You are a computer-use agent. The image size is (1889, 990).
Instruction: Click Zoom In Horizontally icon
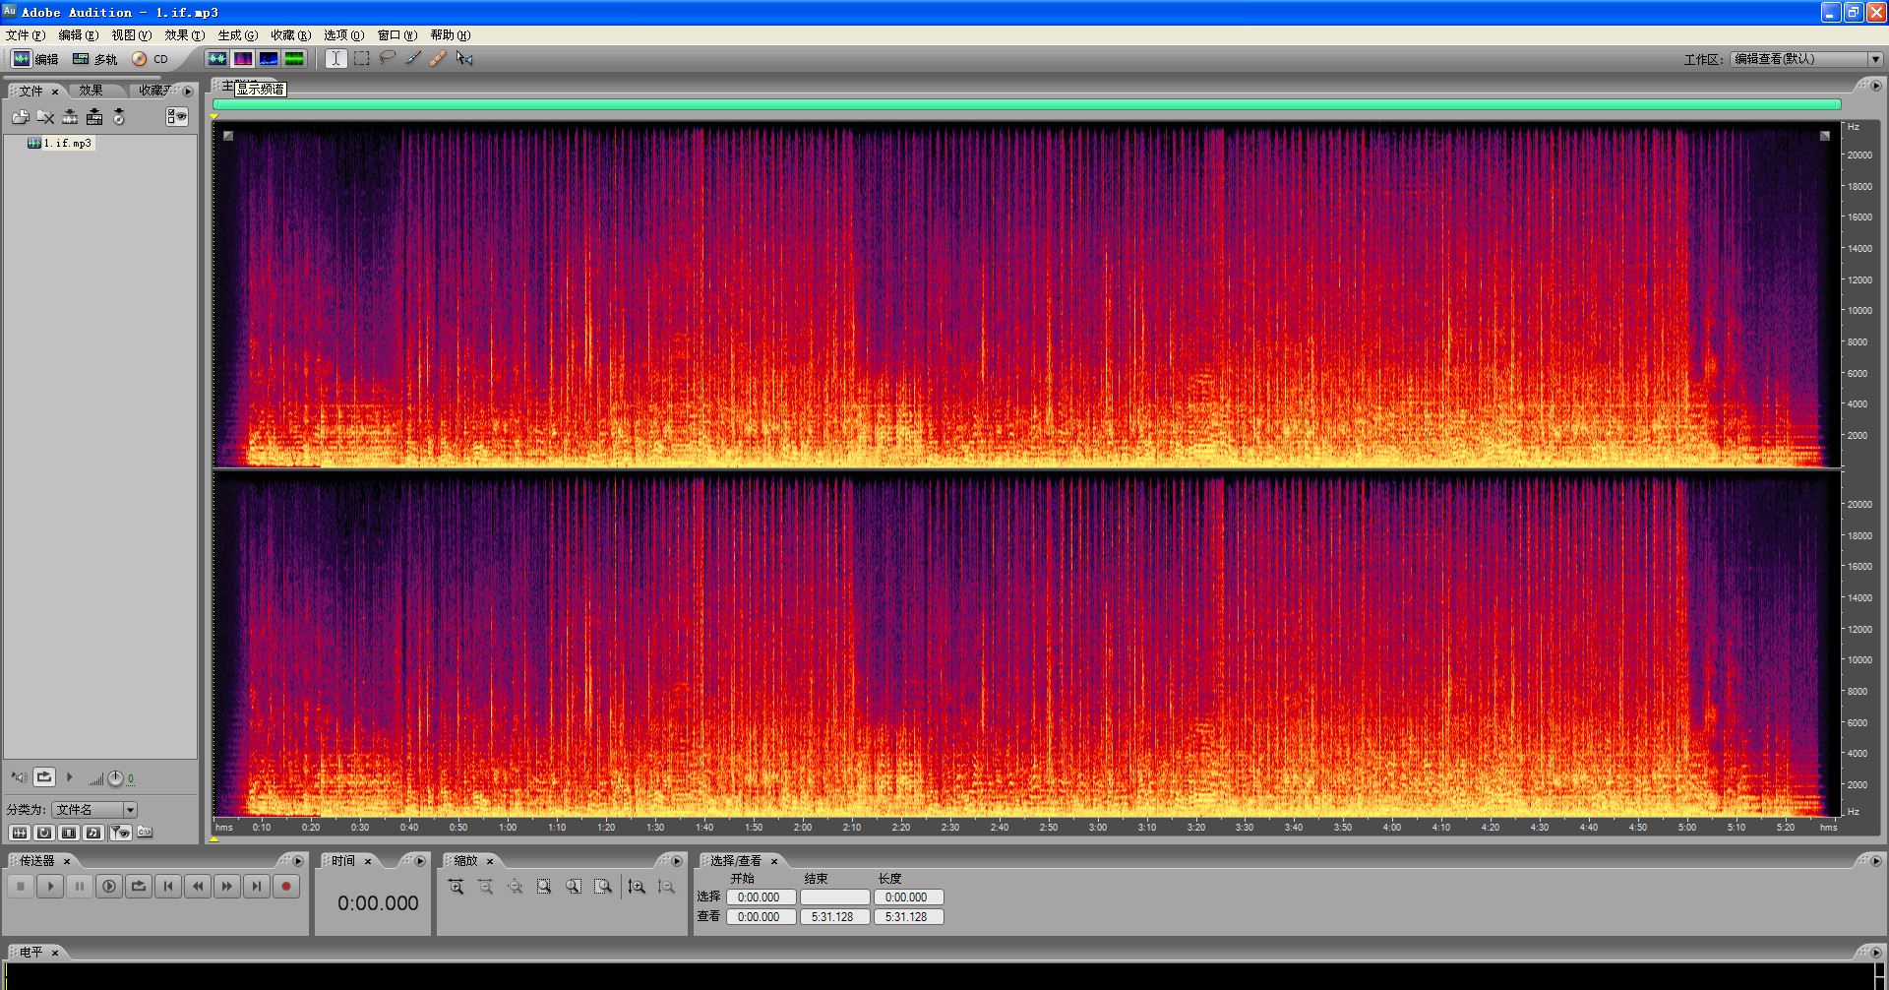(x=457, y=887)
